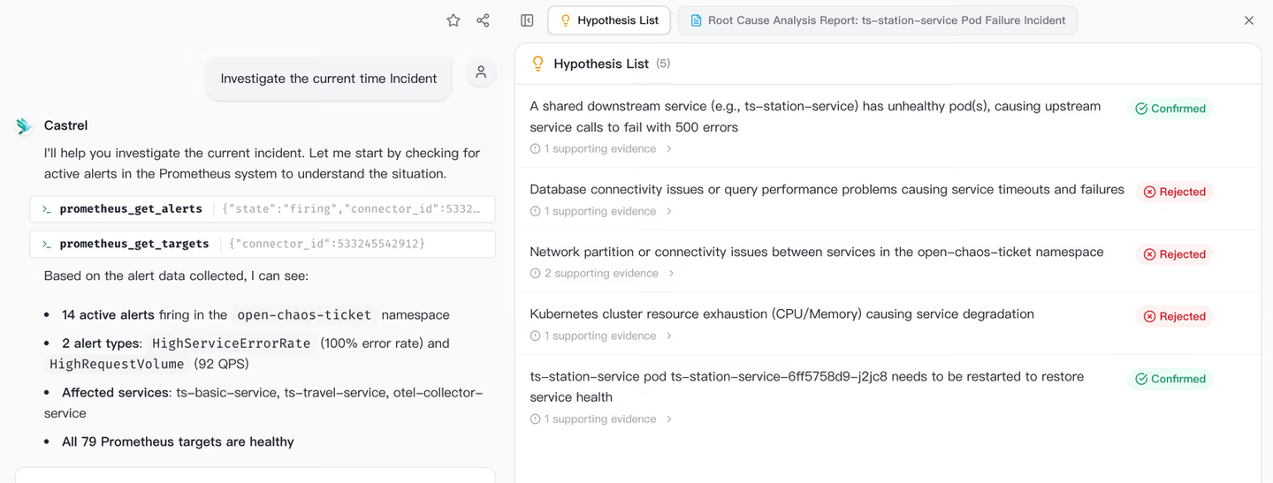Screen dimensions: 1273x483
Task: Expand the network partition hypothesis's 2 supporting evidence
Action: (x=602, y=274)
